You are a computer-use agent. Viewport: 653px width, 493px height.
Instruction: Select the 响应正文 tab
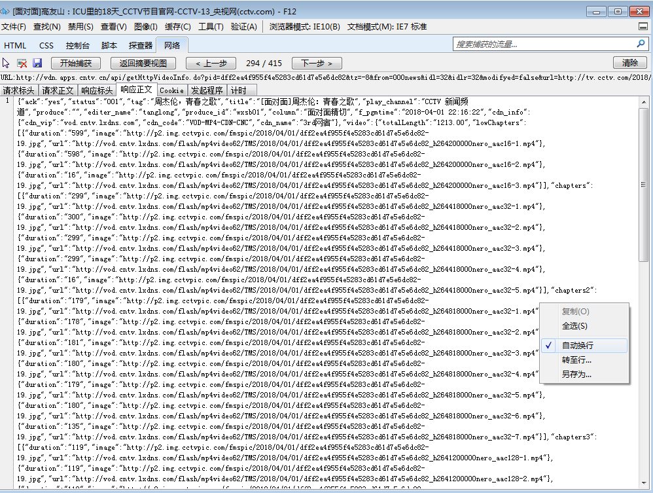(x=136, y=90)
